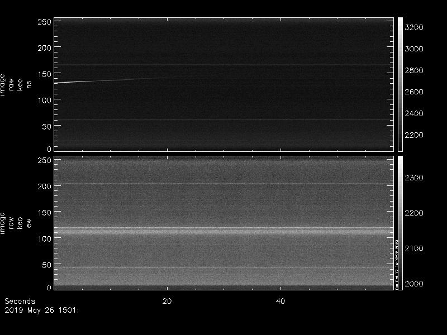This screenshot has height=335, width=447.
Task: Select the 2800 value on upper colorbar
Action: coord(414,70)
